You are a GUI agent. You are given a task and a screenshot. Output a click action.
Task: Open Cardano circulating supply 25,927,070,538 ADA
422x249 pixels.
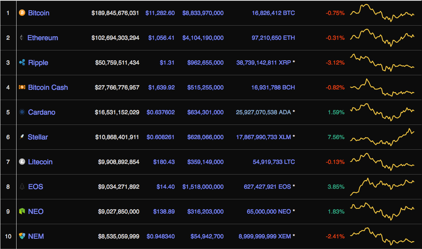click(x=263, y=112)
